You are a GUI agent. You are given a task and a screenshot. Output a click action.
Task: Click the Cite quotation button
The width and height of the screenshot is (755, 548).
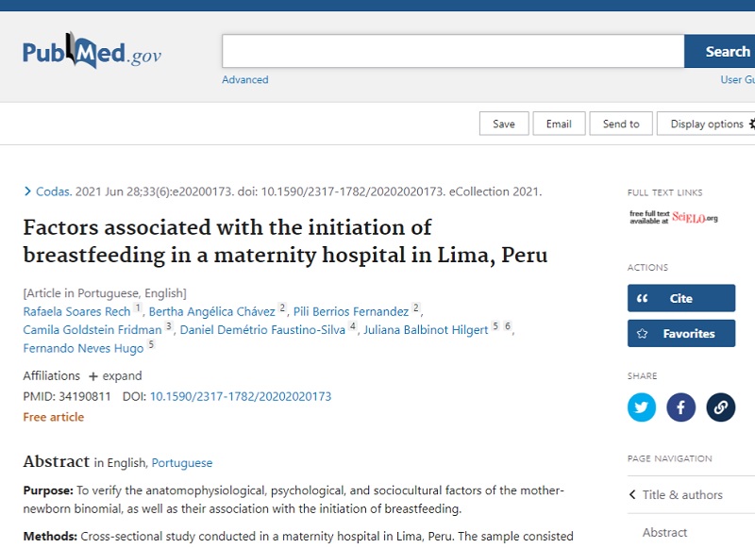pyautogui.click(x=680, y=298)
